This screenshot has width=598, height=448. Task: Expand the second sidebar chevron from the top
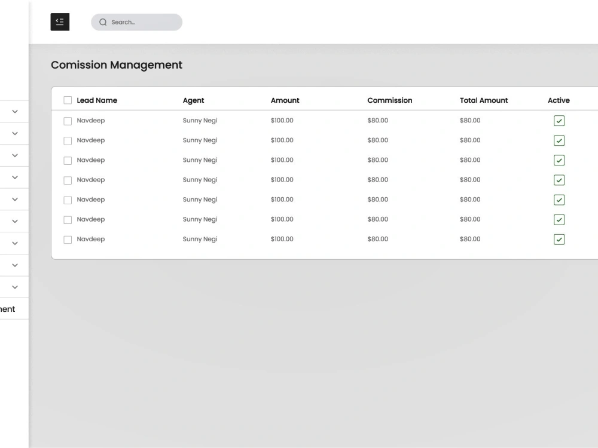[15, 133]
